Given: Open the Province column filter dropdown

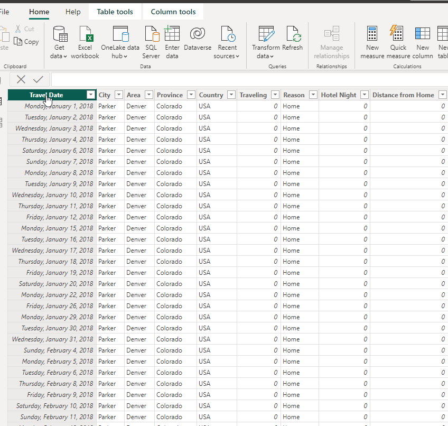Looking at the screenshot, I should click(x=191, y=95).
